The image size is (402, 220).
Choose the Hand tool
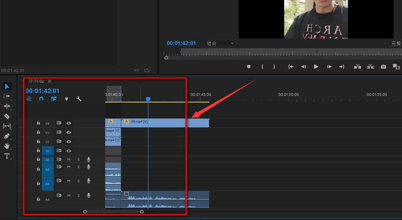tap(7, 146)
